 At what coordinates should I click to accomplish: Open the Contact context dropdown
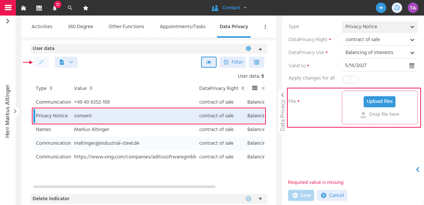pos(229,8)
